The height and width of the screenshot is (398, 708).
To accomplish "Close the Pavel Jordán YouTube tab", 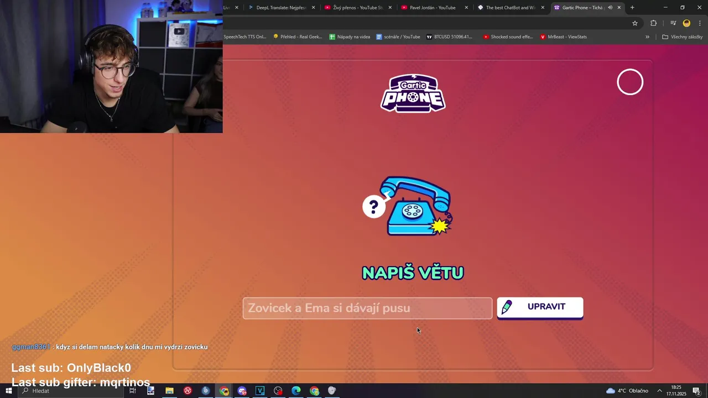I will (466, 8).
